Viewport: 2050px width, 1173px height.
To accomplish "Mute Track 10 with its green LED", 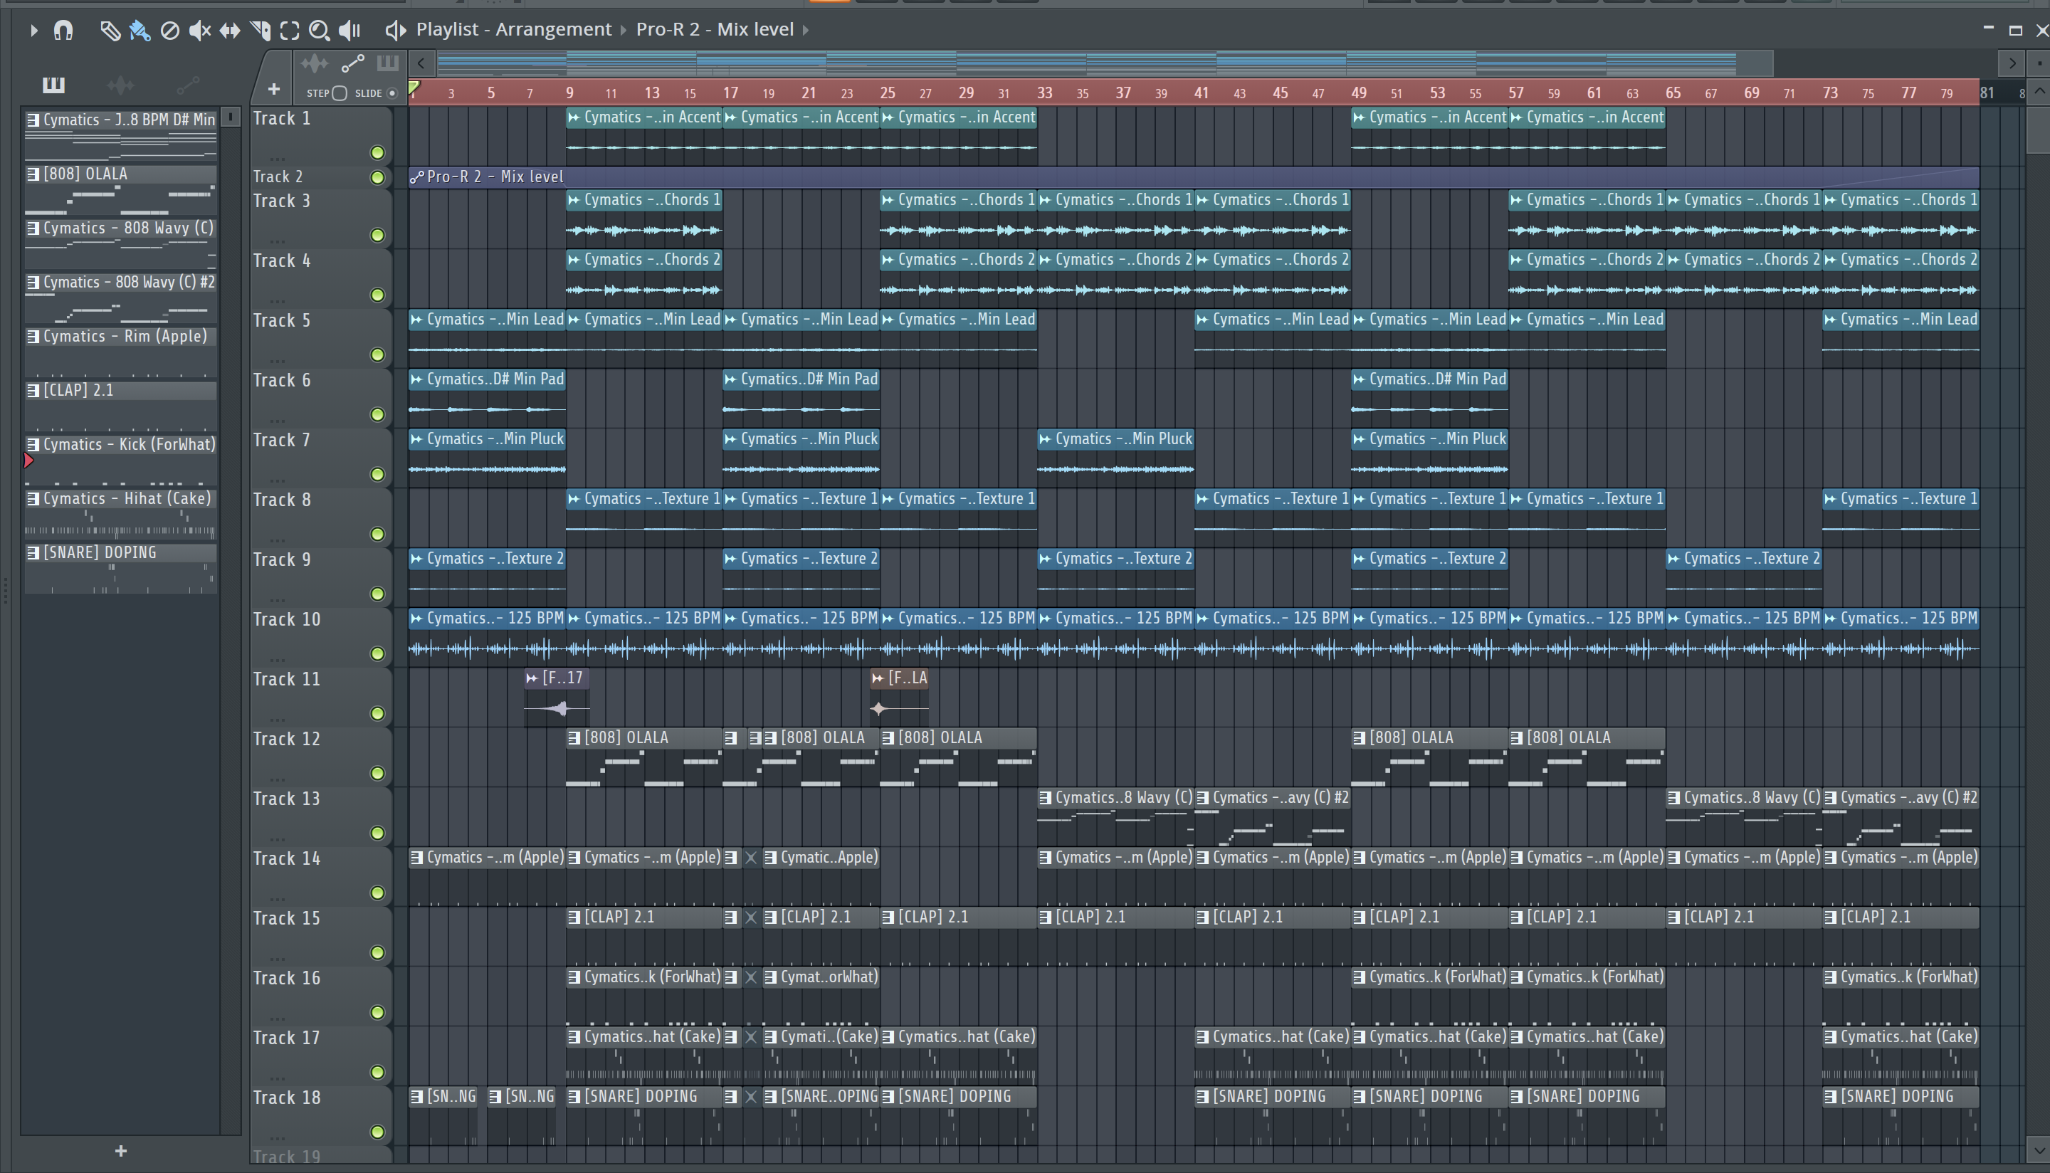I will pos(377,653).
